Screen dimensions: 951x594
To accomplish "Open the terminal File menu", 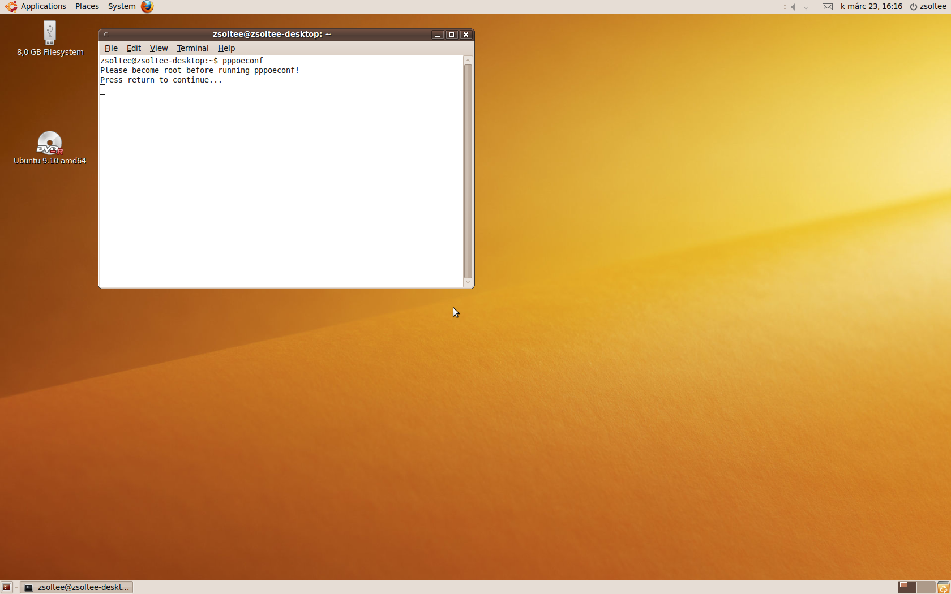I will (x=111, y=48).
